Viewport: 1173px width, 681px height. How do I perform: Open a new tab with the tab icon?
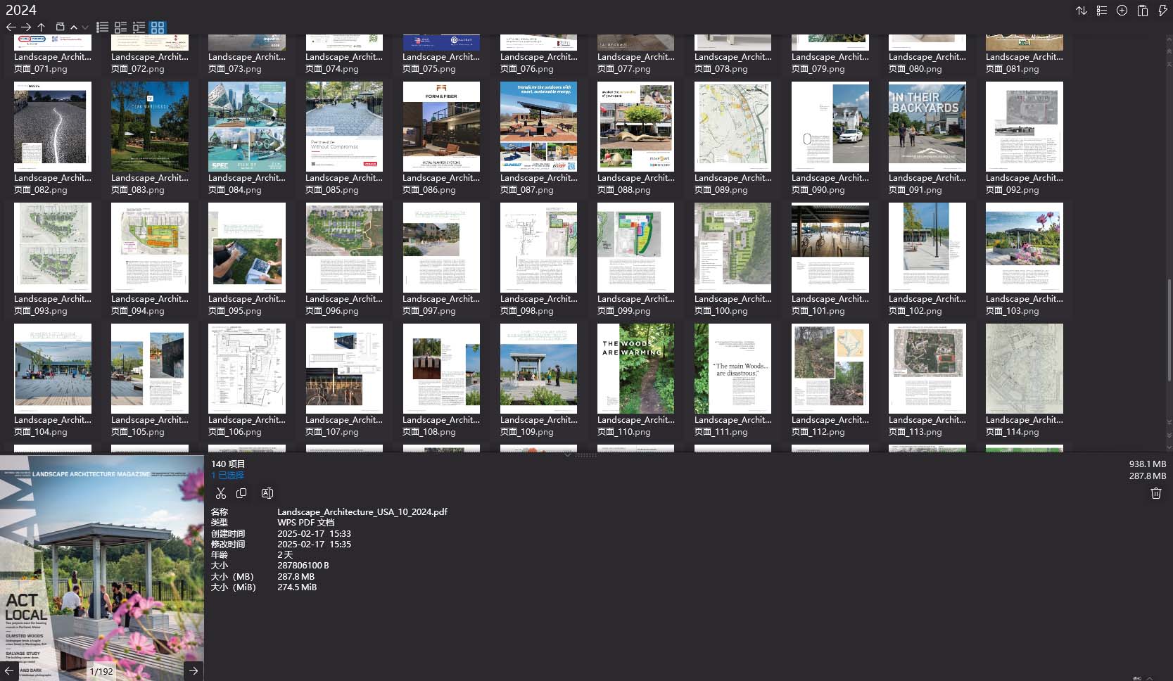[60, 27]
